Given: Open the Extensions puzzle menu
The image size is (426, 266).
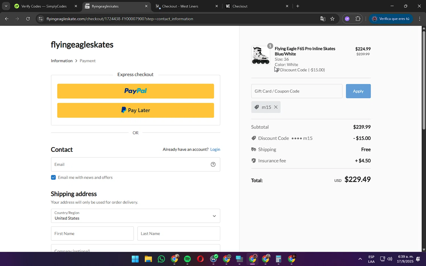Looking at the screenshot, I should 358,19.
